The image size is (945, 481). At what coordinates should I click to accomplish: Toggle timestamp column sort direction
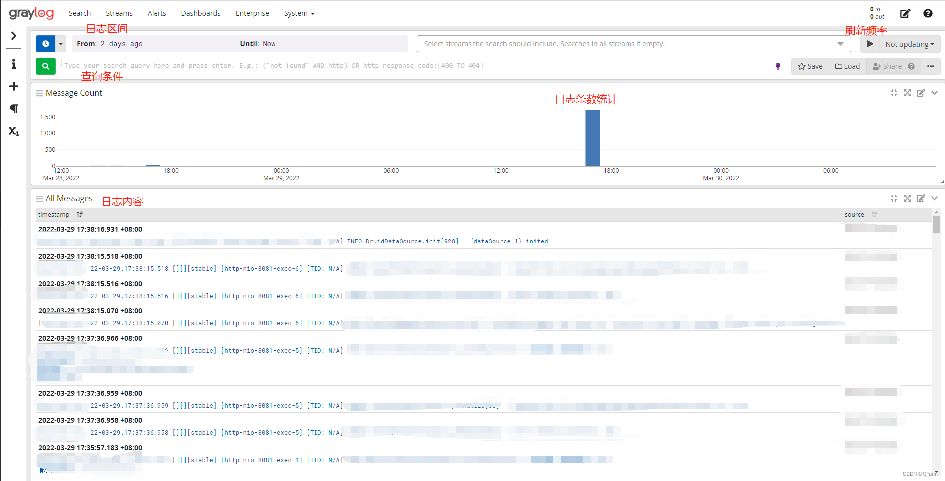click(x=80, y=214)
